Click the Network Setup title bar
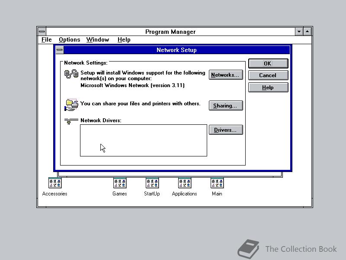This screenshot has height=260, width=346. tap(176, 50)
